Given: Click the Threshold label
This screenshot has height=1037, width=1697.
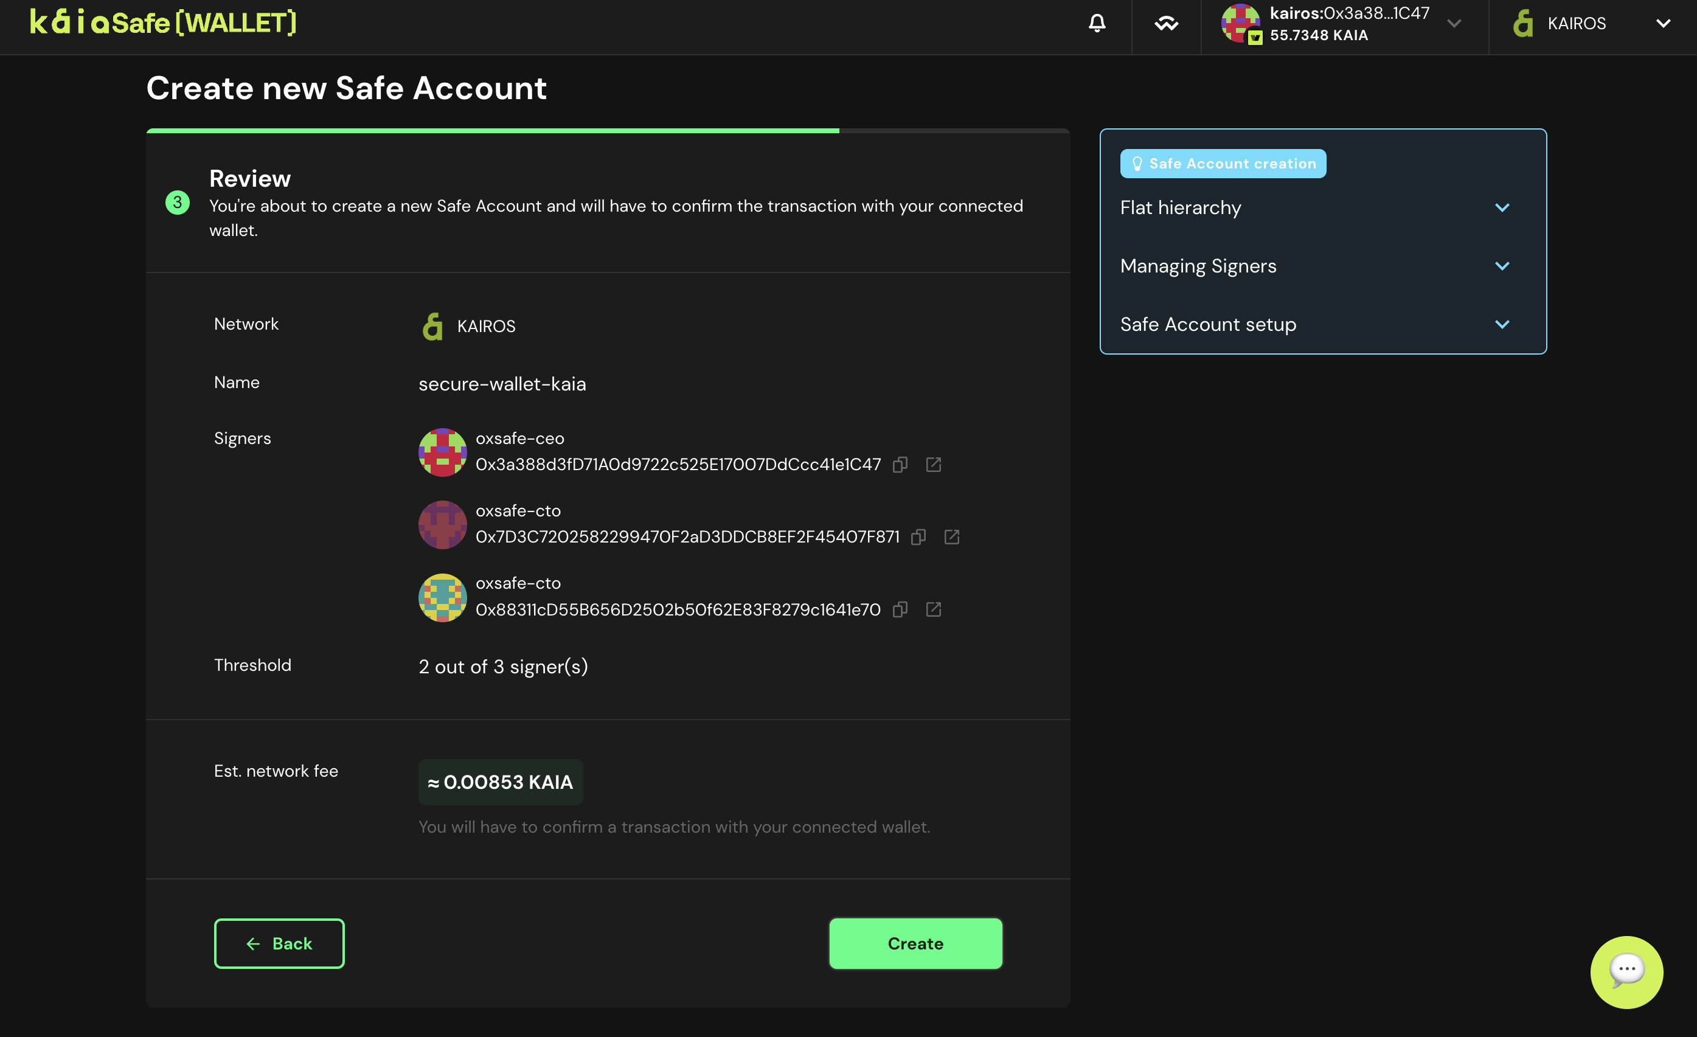Looking at the screenshot, I should pos(253,665).
